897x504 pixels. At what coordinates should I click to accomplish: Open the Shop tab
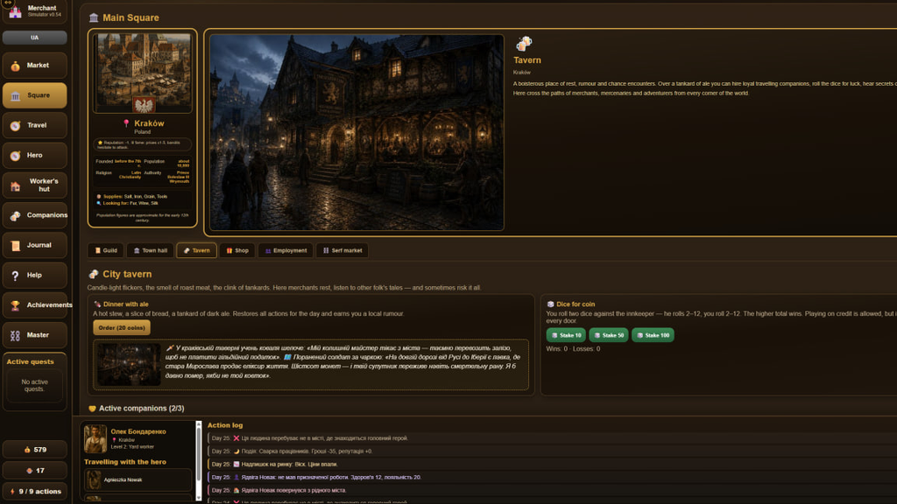pyautogui.click(x=237, y=250)
